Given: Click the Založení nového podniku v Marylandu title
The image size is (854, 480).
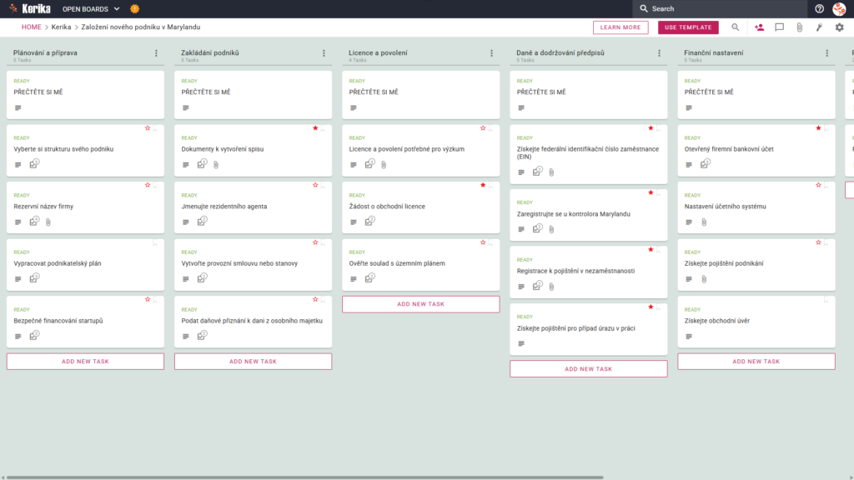Looking at the screenshot, I should tap(140, 27).
